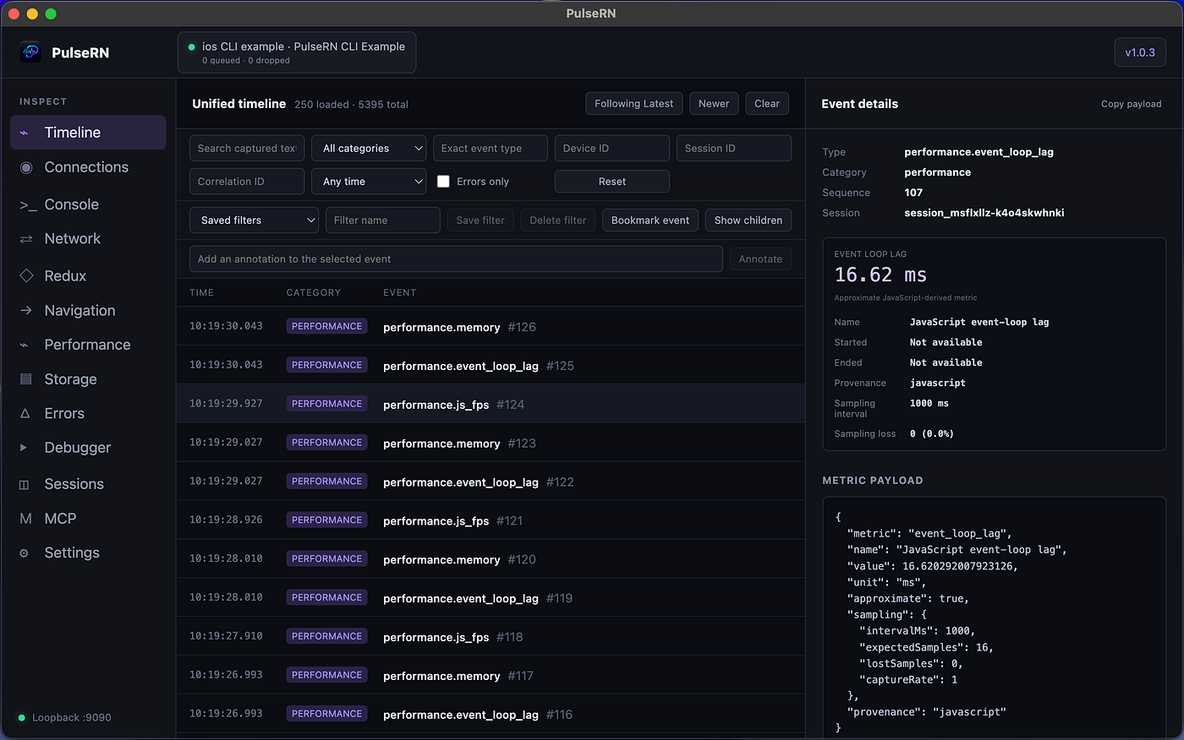Click the Settings gear icon

pos(25,553)
